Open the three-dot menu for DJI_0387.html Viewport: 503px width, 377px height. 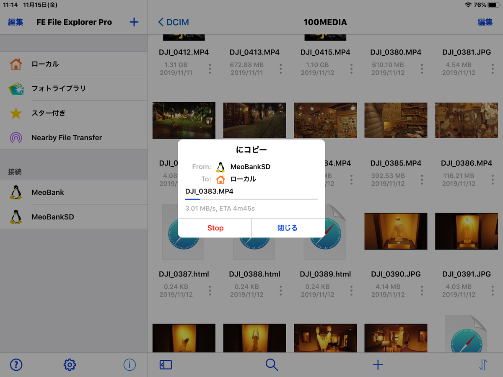(210, 290)
